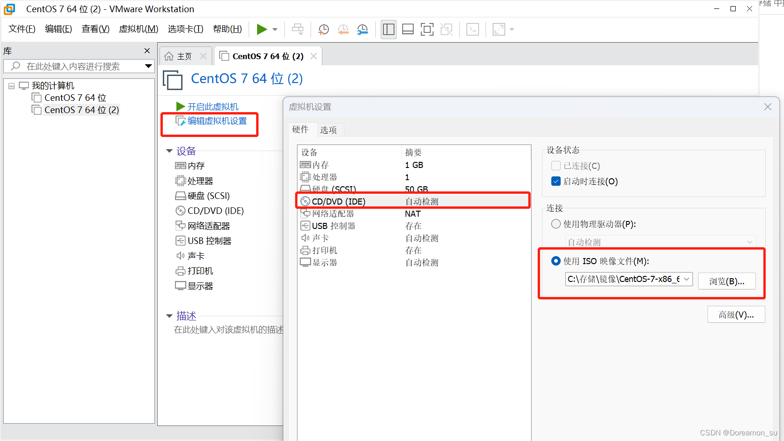Switch to 硬件 tab in settings dialog
Image resolution: width=784 pixels, height=441 pixels.
click(300, 129)
